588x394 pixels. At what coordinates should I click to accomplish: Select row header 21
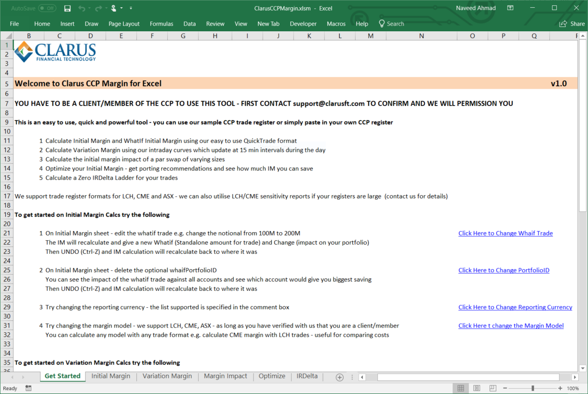click(7, 233)
